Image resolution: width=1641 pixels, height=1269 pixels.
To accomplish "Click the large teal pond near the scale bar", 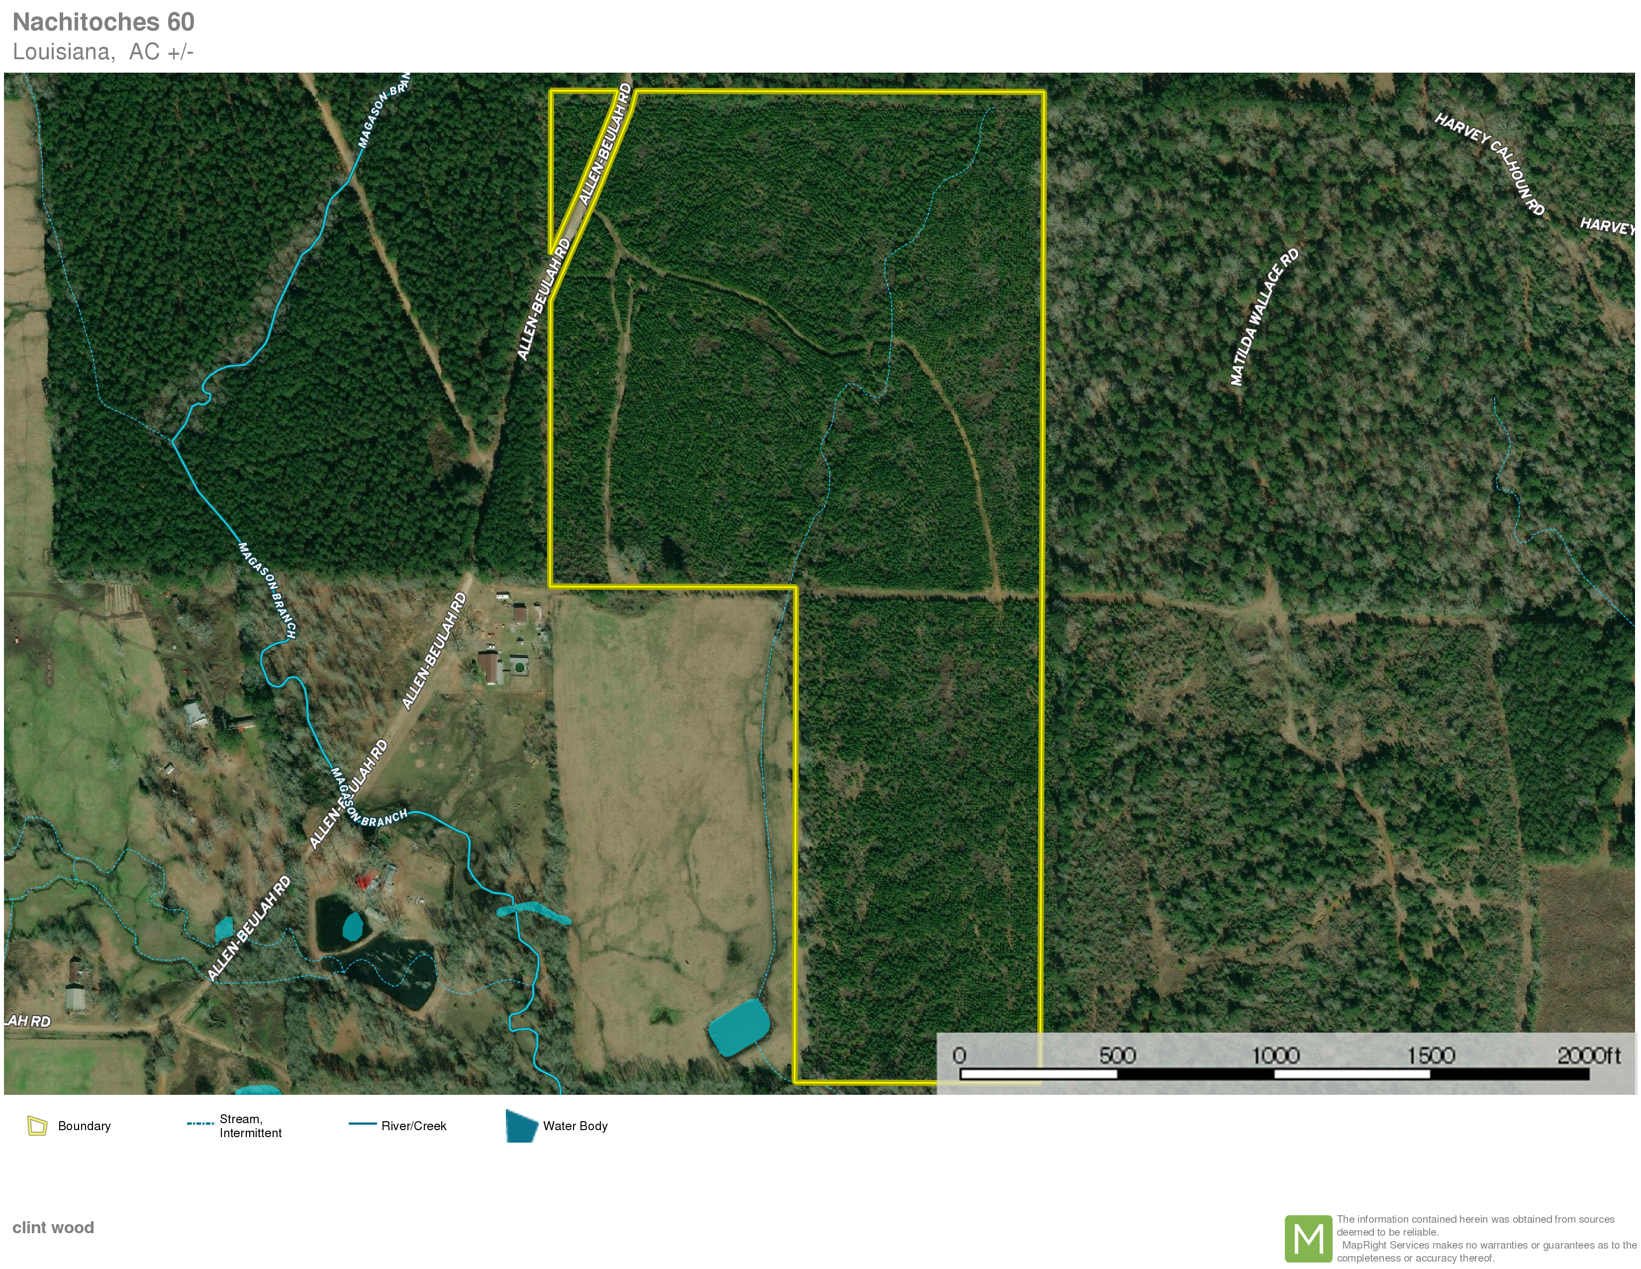I will [x=739, y=1027].
